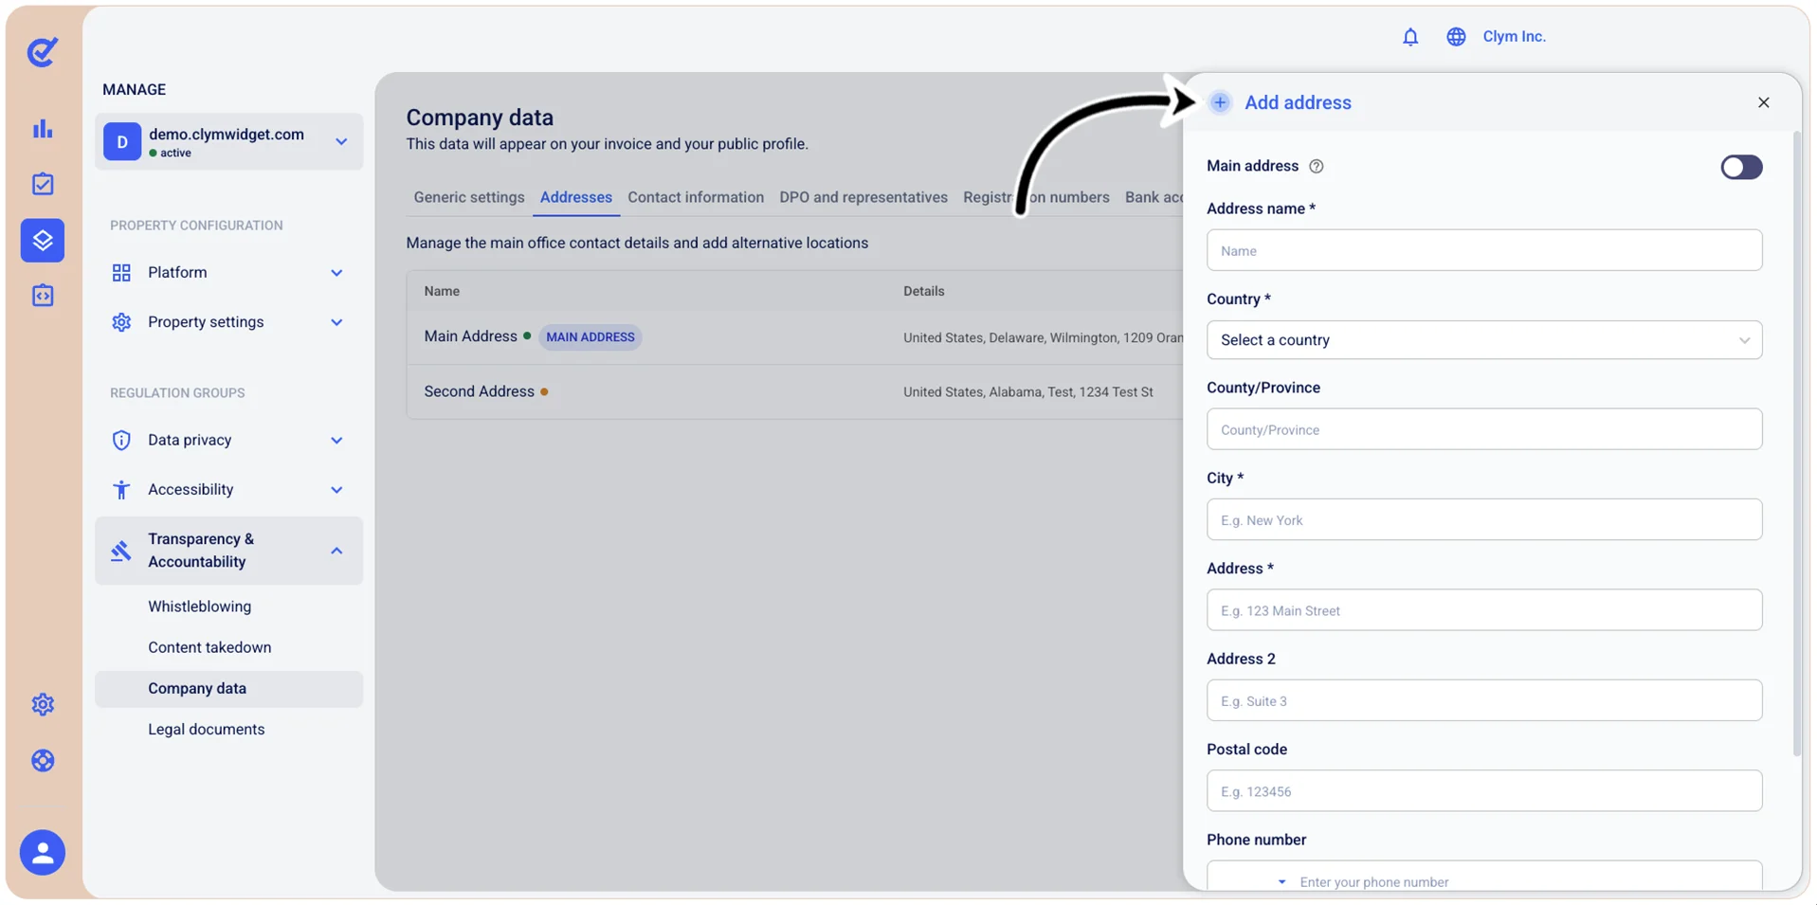
Task: Click the Clym Inc. account name
Action: [1514, 37]
